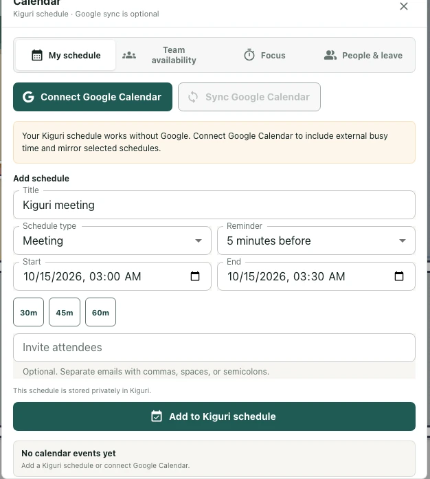Click the 'No calendar events yet' heading
The height and width of the screenshot is (479, 430).
69,454
